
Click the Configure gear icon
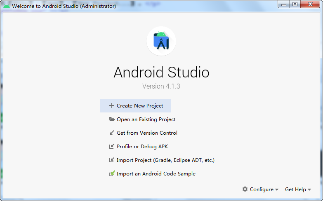point(245,189)
